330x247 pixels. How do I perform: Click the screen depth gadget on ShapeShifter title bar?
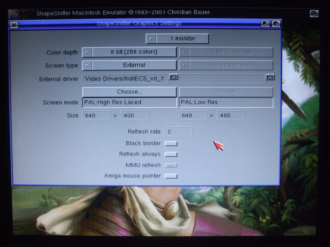coord(314,14)
